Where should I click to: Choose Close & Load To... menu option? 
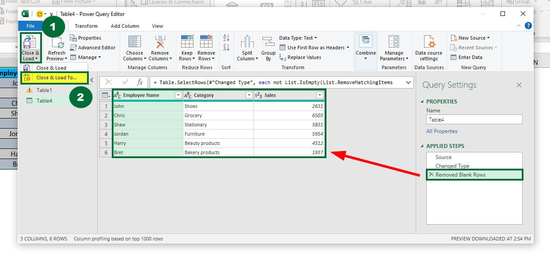tap(56, 78)
